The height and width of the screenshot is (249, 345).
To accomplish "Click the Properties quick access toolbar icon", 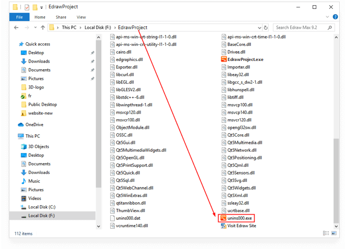I will [27, 7].
